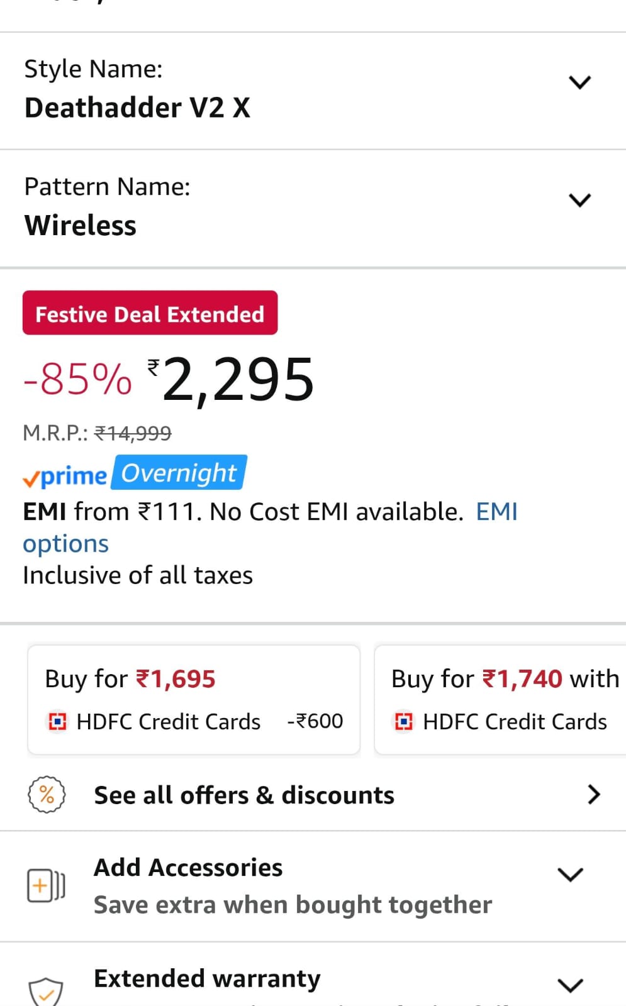Expand the Pattern Name dropdown chevron
This screenshot has width=626, height=1006.
(x=579, y=200)
